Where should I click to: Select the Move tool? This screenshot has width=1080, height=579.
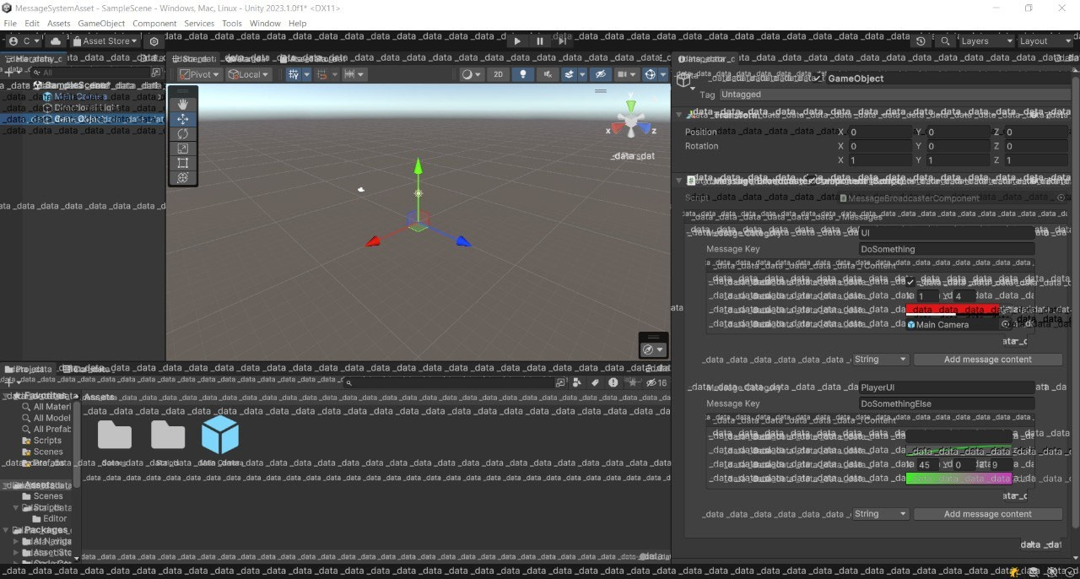(182, 119)
